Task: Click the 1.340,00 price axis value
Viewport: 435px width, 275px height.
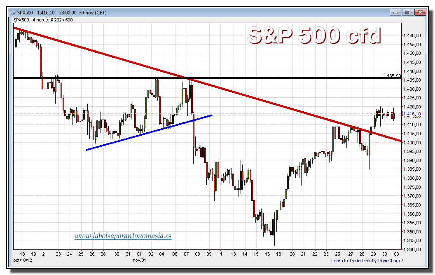Action: click(x=412, y=249)
